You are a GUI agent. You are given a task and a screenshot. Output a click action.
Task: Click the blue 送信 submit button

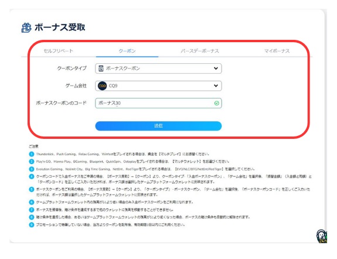click(x=158, y=126)
